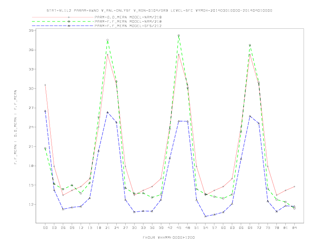Image resolution: width=321 pixels, height=248 pixels.
Task: Click x-axis hour label 51
Action: (197, 228)
